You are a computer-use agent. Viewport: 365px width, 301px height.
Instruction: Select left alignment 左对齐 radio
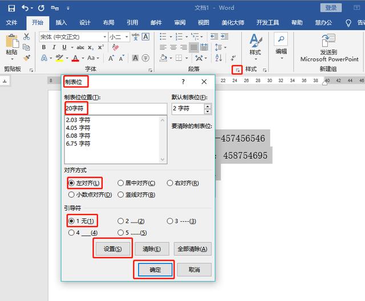(x=85, y=183)
